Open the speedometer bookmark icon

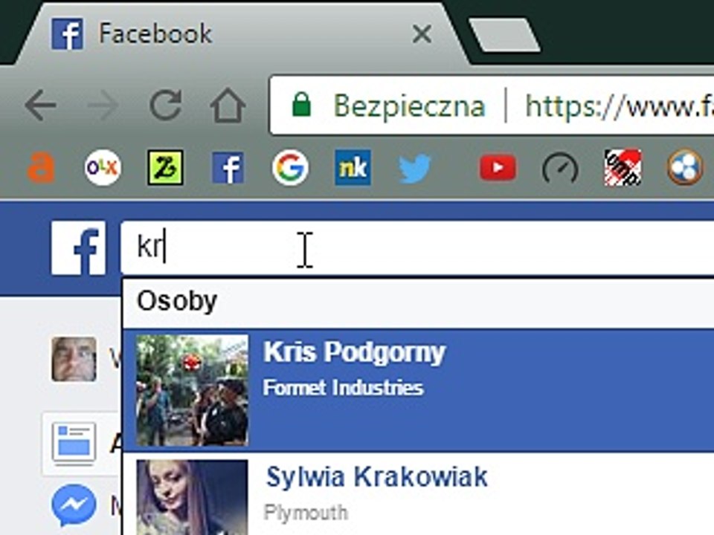click(x=560, y=169)
